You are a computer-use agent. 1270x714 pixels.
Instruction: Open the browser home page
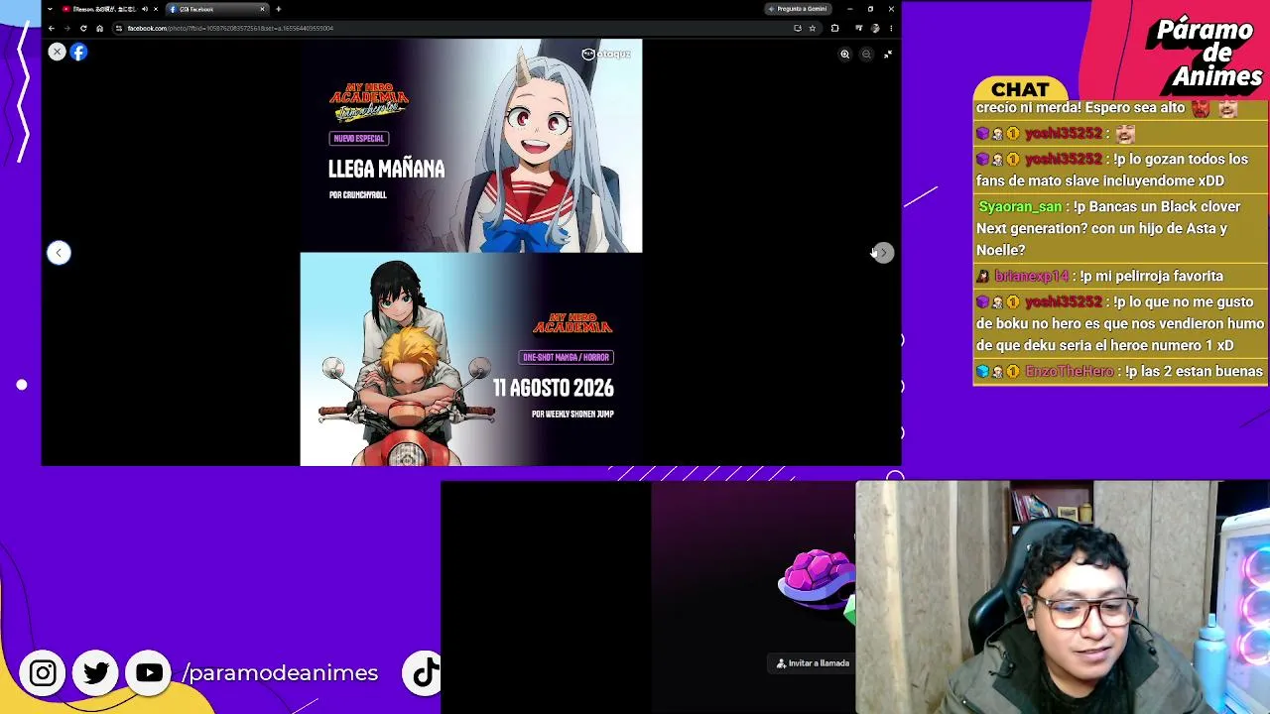pos(99,28)
